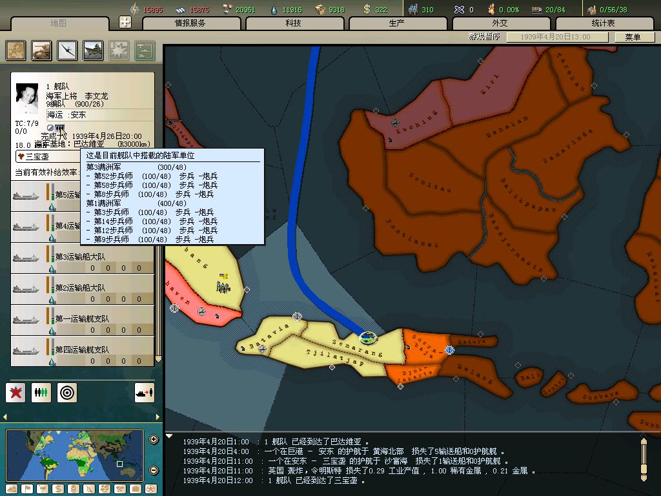Viewport: 661px width, 496px height.
Task: Click the reorganize fleet soldiers icon
Action: click(41, 392)
